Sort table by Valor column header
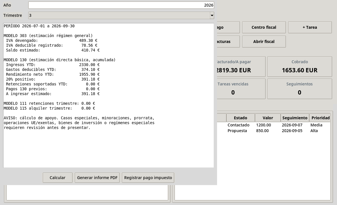The height and width of the screenshot is (205, 337). click(x=268, y=118)
